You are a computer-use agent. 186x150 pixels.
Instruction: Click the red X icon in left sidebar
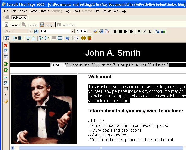point(6,45)
